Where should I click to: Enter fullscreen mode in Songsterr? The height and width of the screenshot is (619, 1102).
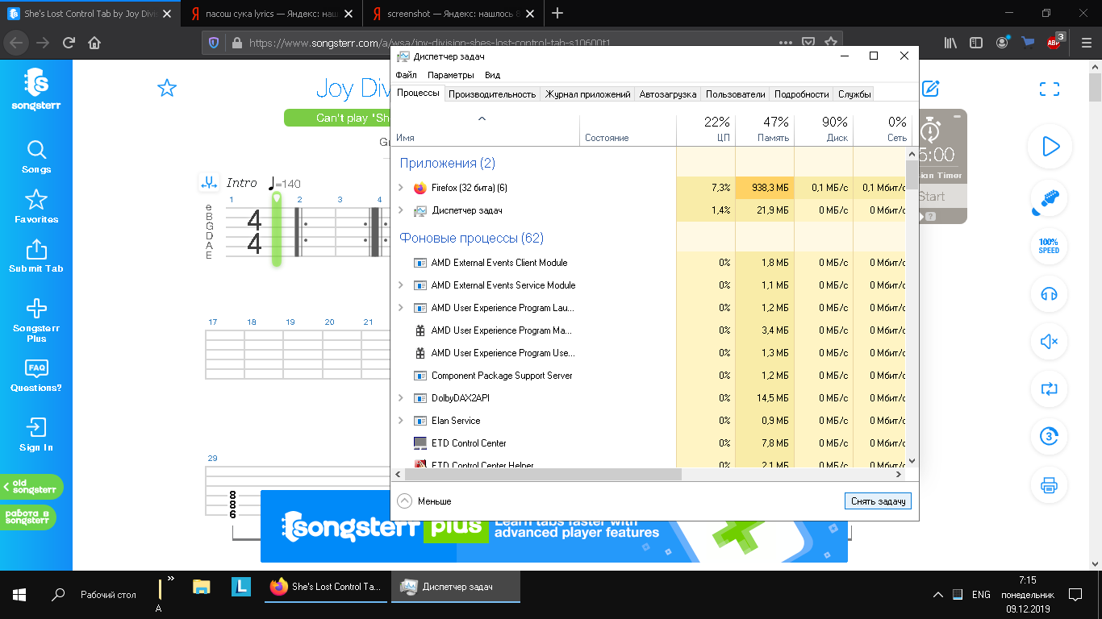[1049, 89]
